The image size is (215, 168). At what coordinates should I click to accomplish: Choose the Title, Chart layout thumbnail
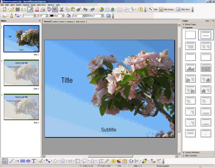pos(190,68)
